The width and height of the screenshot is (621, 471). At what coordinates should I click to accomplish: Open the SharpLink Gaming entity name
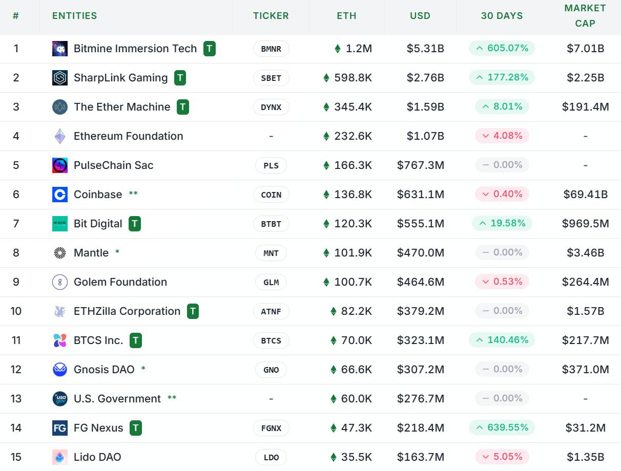[x=121, y=78]
